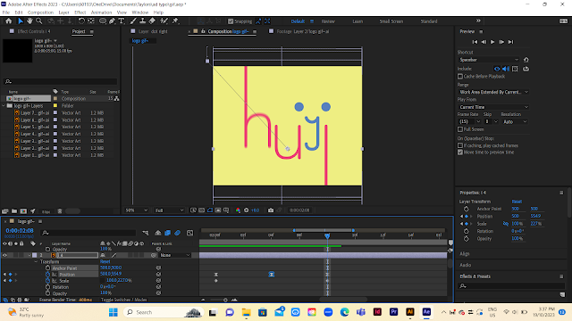Toggle Include audio speaker in Preview

point(506,69)
